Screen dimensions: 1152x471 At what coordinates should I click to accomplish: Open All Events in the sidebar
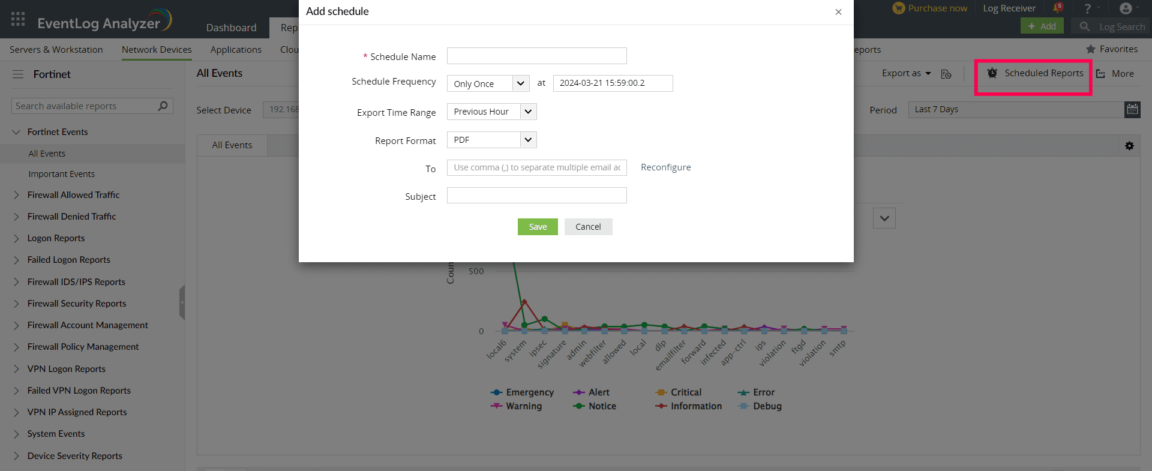[47, 154]
